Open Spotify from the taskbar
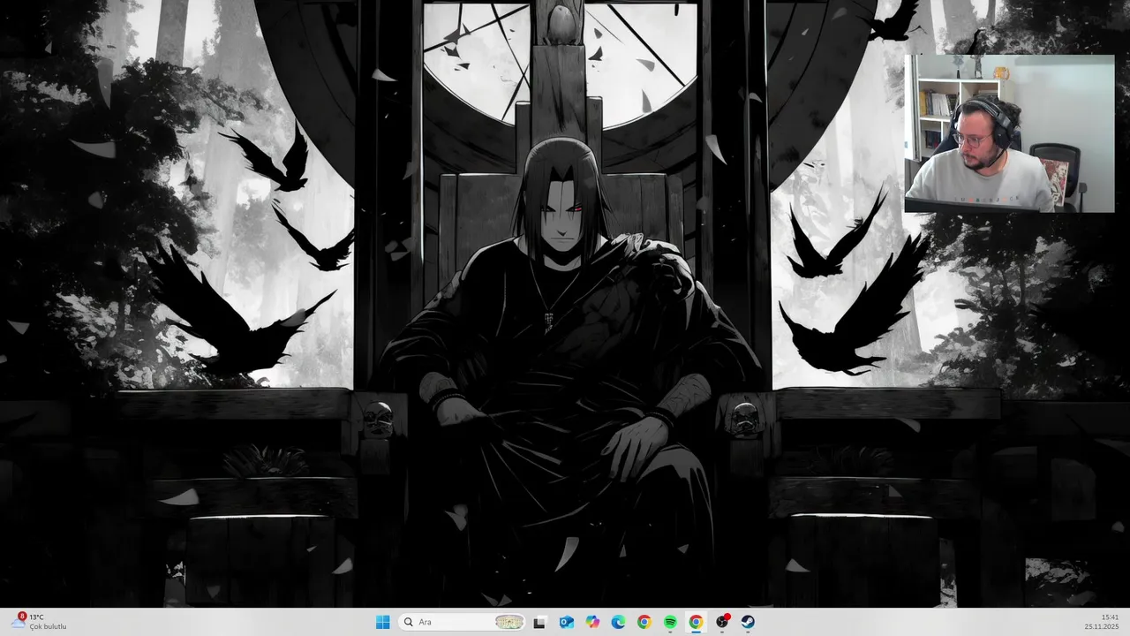This screenshot has height=636, width=1130. pyautogui.click(x=670, y=622)
